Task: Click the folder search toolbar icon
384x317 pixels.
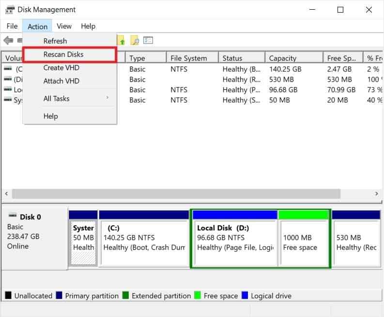Action: pos(135,40)
